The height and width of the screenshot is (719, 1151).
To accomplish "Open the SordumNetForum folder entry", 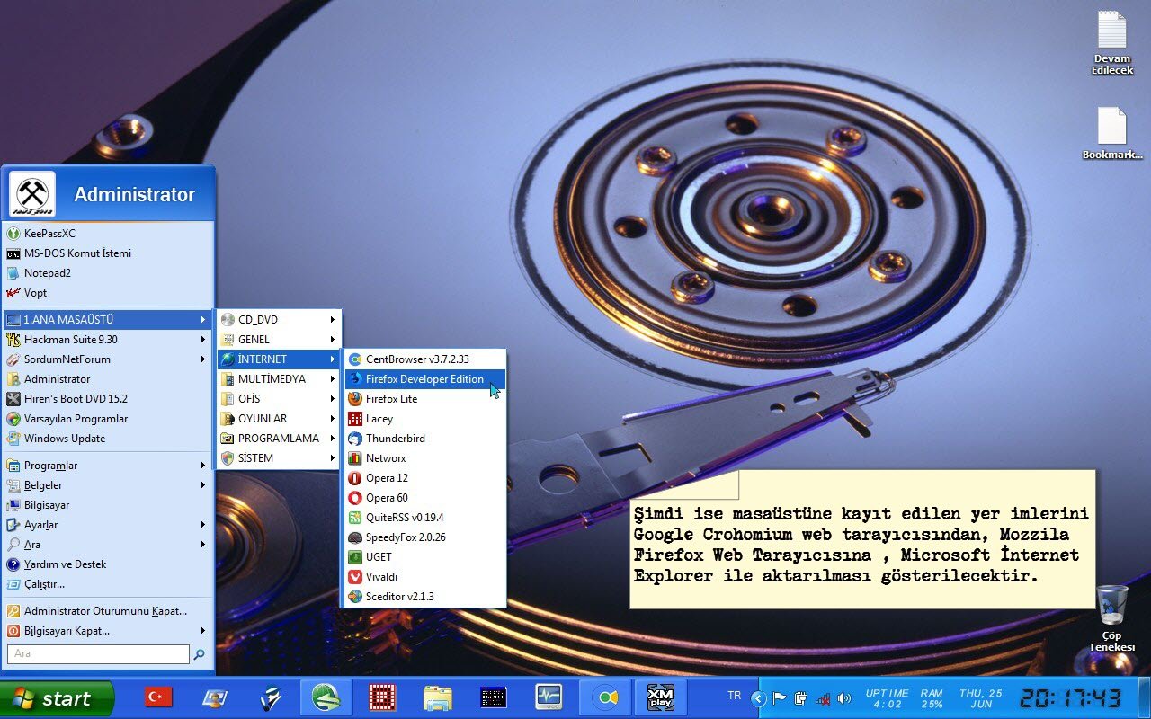I will click(108, 359).
